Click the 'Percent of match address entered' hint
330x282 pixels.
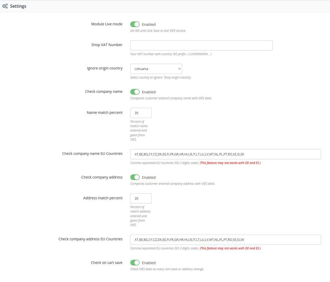141,216
